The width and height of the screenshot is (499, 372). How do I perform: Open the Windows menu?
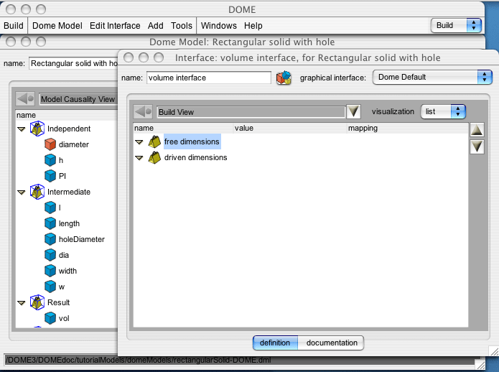219,25
